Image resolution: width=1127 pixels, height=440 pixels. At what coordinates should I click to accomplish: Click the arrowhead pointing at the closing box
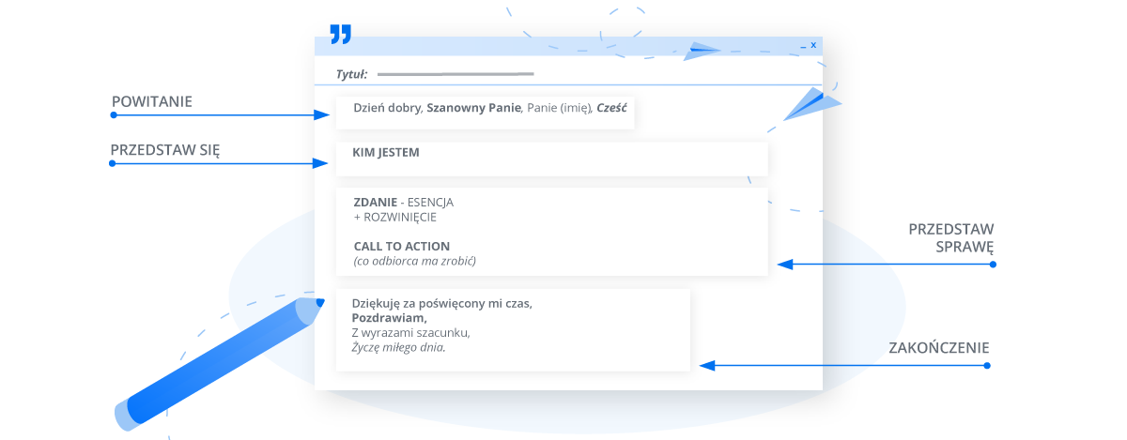click(707, 365)
